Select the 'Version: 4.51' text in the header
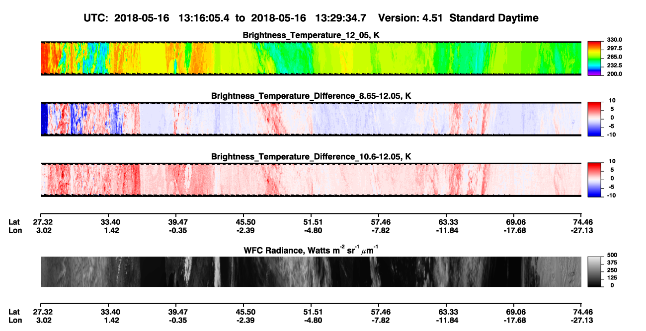 coord(410,18)
